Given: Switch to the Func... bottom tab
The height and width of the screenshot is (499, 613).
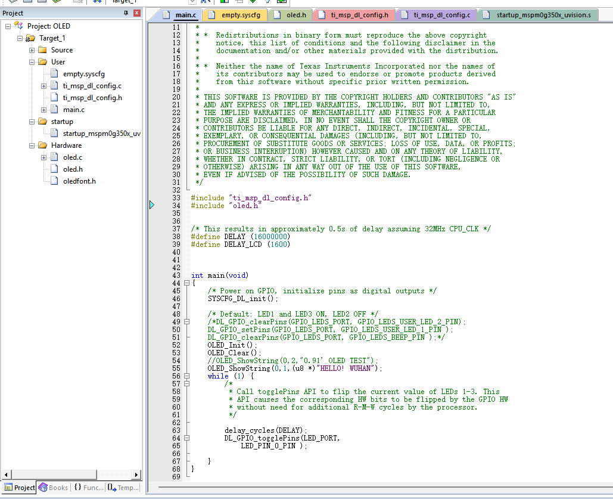Looking at the screenshot, I should click(89, 488).
